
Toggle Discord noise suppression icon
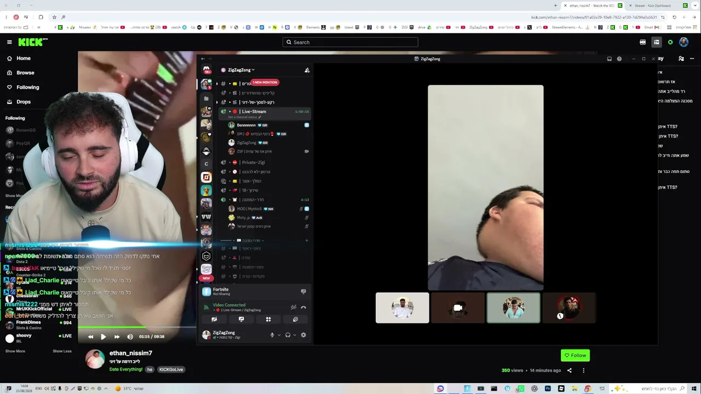tap(294, 308)
